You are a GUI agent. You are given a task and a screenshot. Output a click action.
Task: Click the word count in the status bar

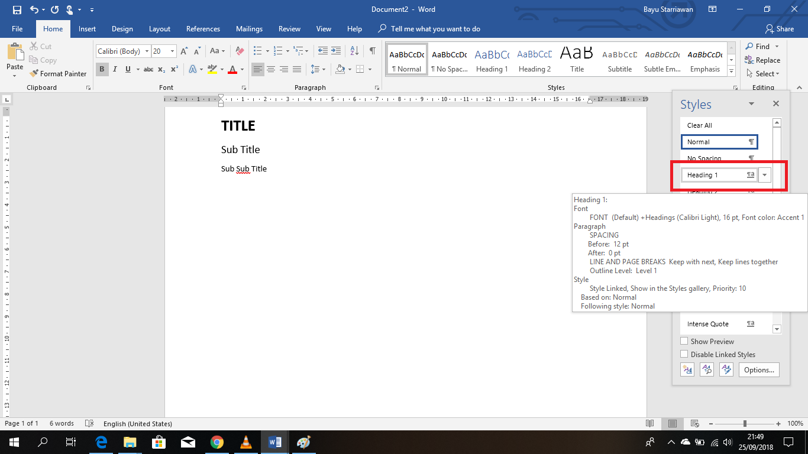pos(62,423)
